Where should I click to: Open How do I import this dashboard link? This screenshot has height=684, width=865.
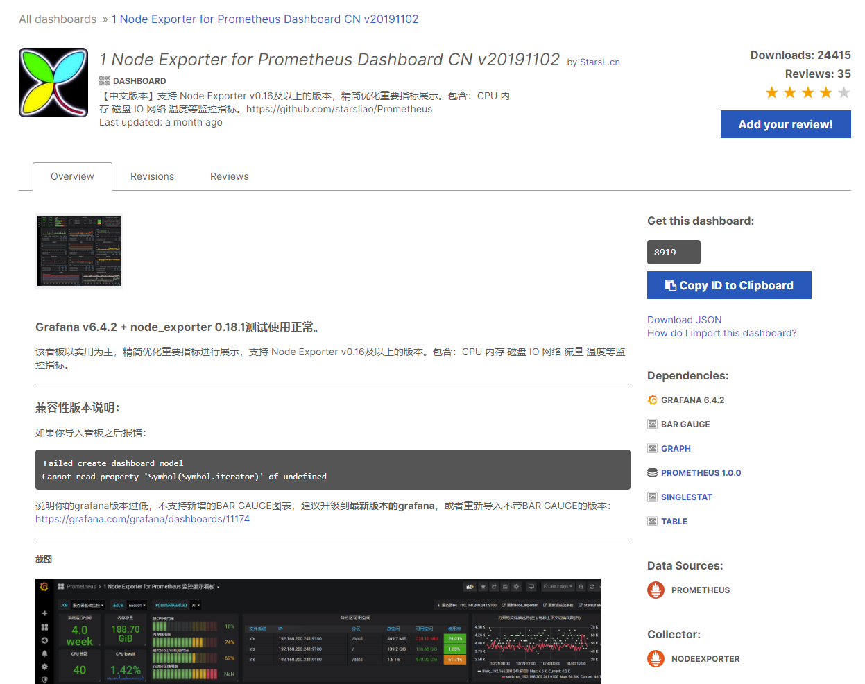[x=722, y=333]
